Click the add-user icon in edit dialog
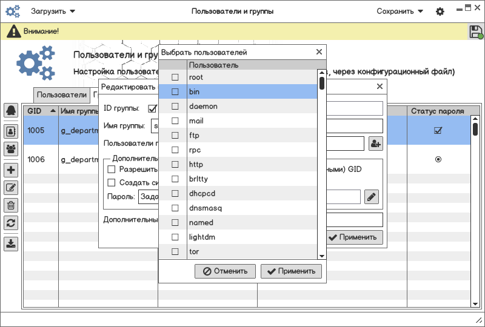 pyautogui.click(x=375, y=144)
